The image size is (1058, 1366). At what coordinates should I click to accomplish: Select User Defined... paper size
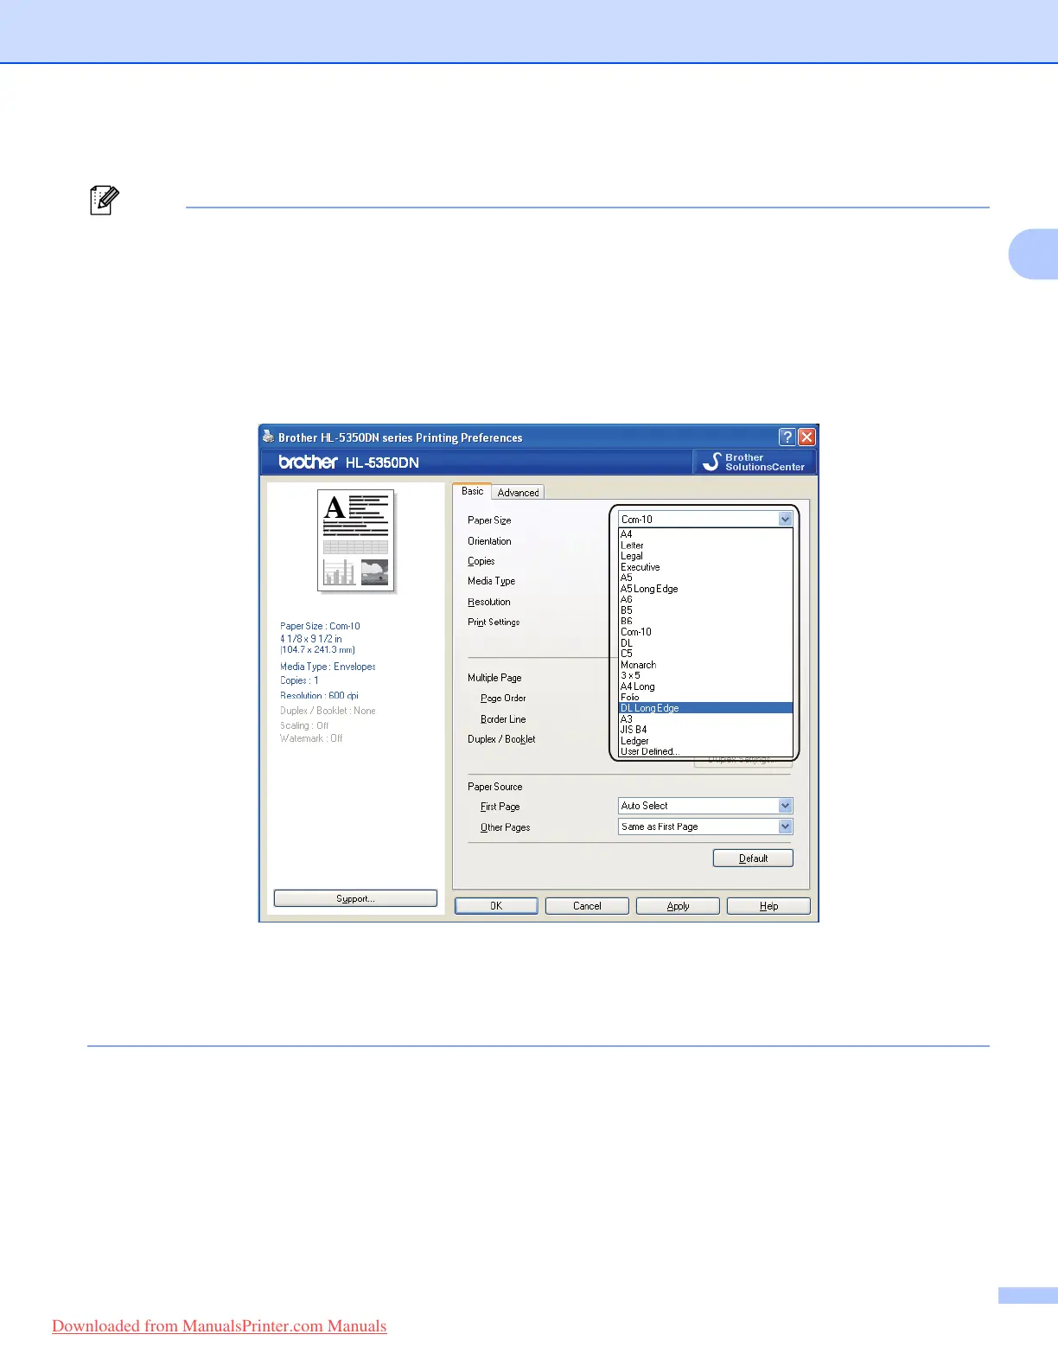tap(705, 751)
